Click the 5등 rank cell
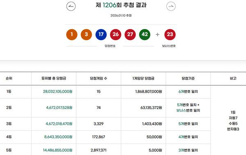 (9, 150)
